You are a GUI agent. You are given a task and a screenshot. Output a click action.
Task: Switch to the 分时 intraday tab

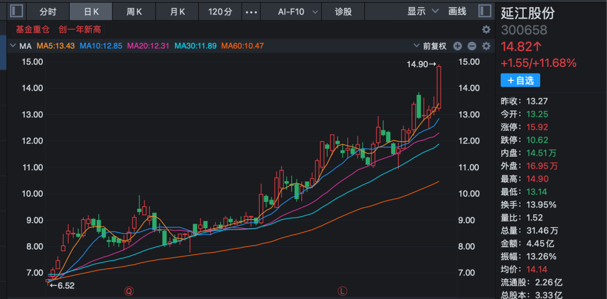48,11
